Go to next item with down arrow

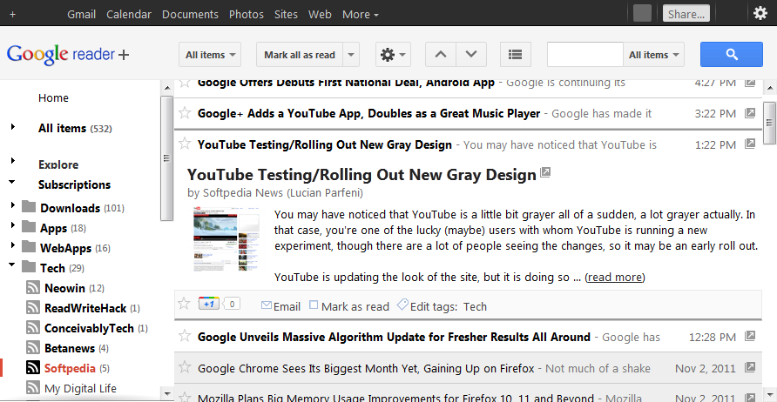click(471, 55)
